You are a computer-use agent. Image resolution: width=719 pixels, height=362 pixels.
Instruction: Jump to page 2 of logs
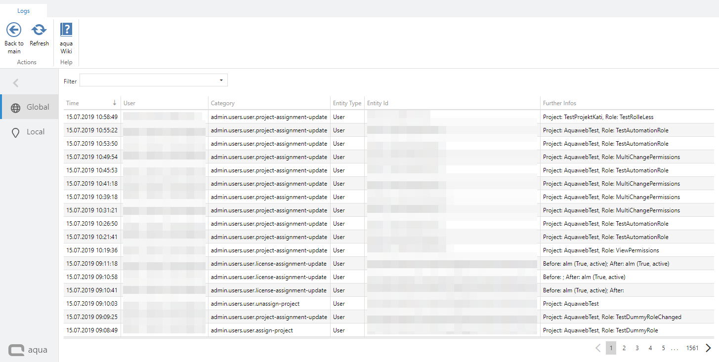[624, 348]
